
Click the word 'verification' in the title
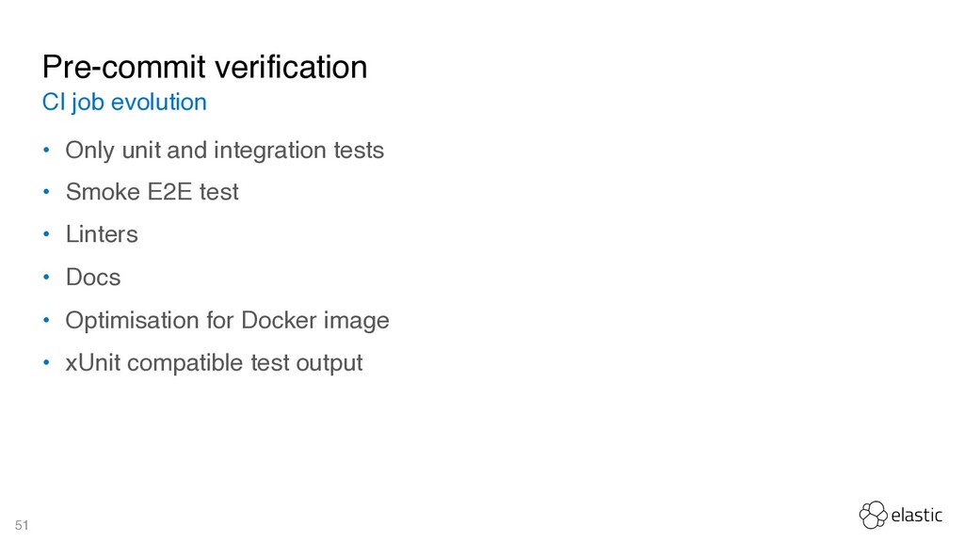291,67
